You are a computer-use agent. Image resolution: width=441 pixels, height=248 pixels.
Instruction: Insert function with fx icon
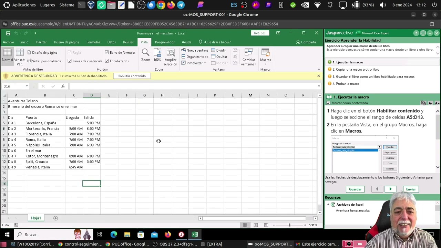click(63, 86)
